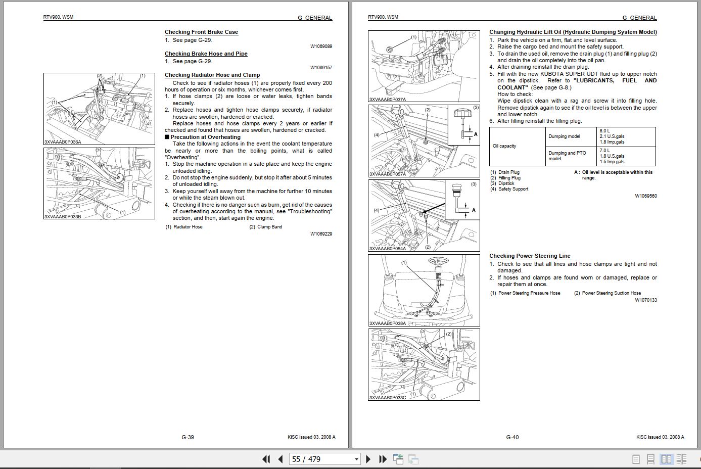
Task: Click the G GENERAL header on right page
Action: tap(639, 18)
